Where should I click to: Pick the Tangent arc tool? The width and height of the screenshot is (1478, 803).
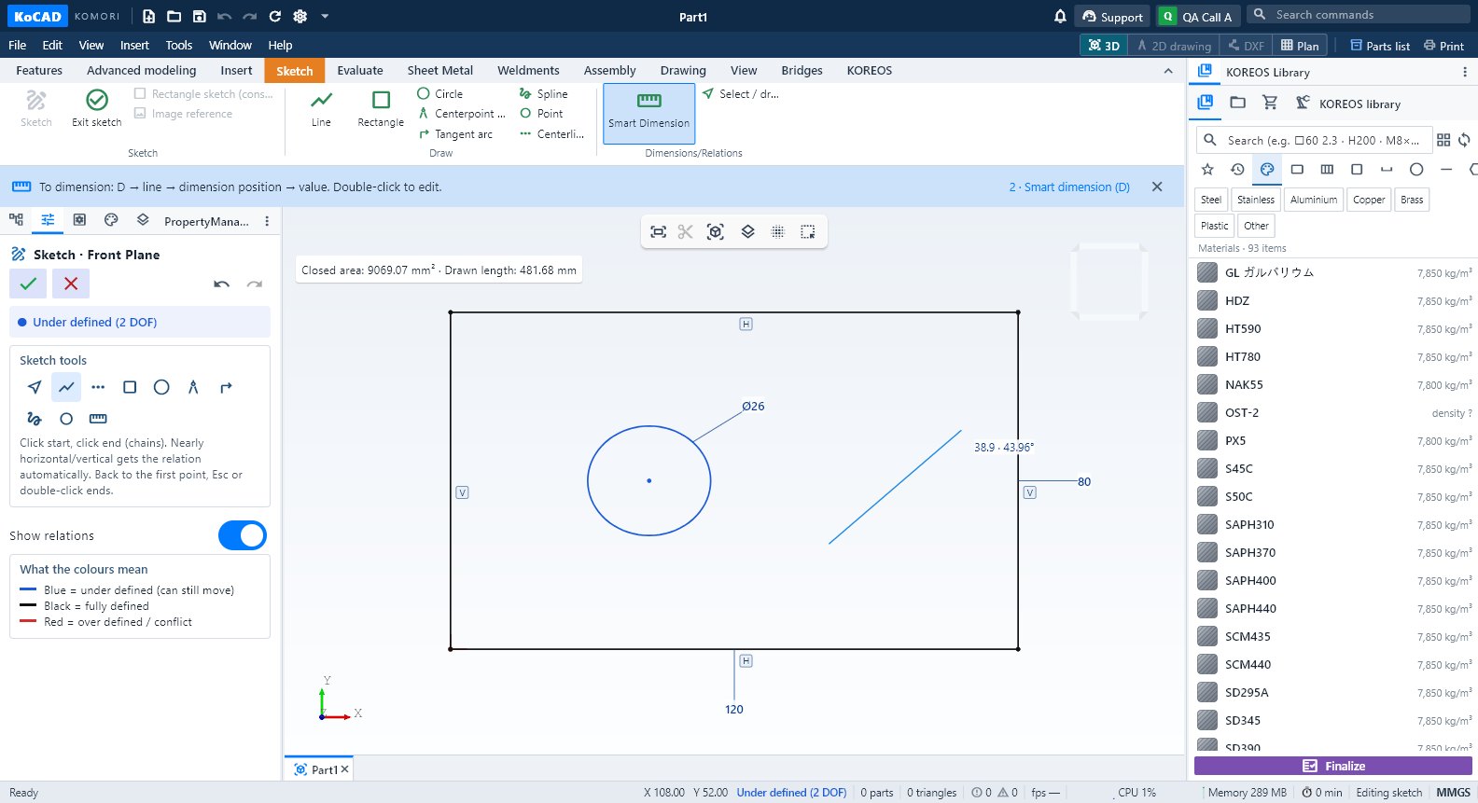(x=454, y=134)
